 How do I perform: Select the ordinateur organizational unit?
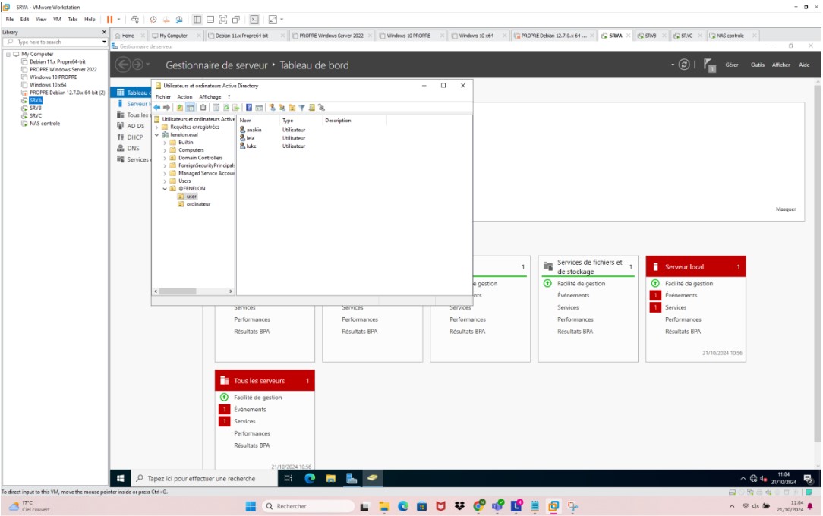point(194,204)
